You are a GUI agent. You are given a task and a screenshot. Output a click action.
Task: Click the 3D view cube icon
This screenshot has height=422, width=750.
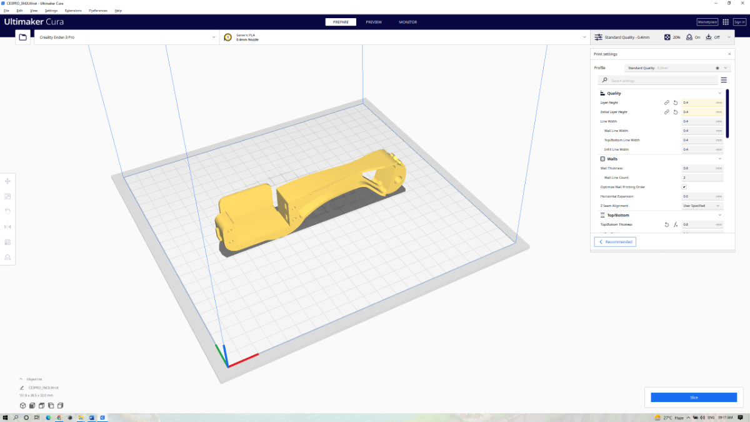(22, 406)
